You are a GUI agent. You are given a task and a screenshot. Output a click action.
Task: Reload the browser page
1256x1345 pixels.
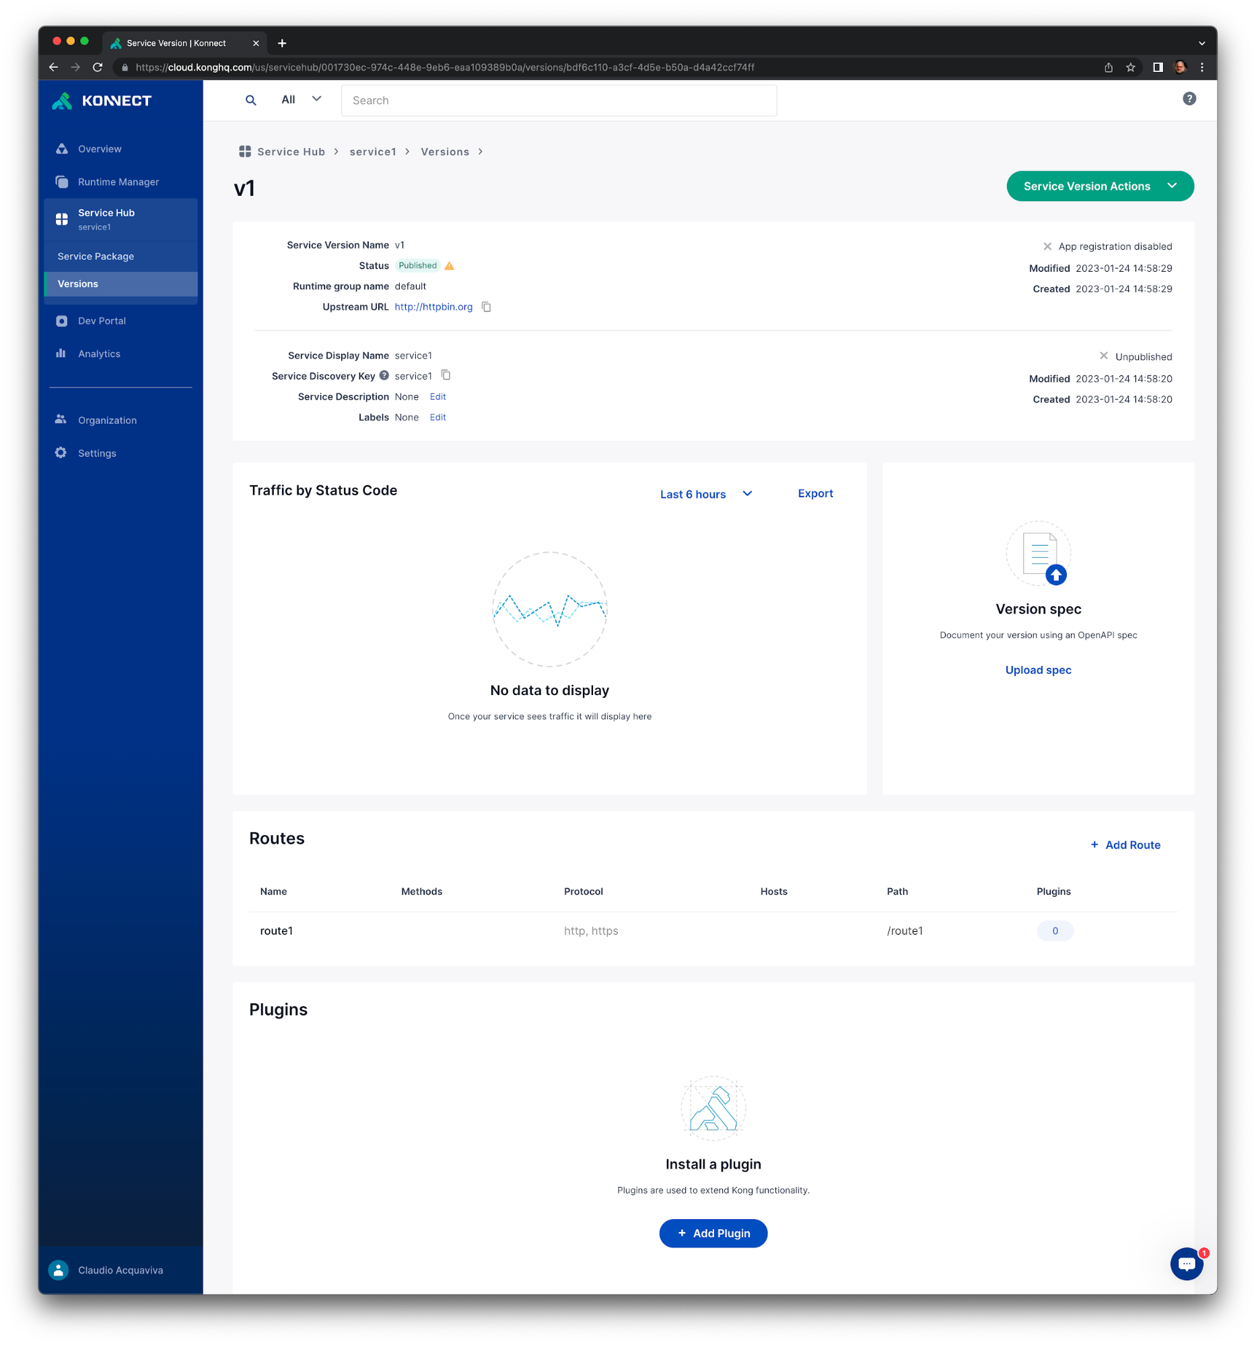pyautogui.click(x=98, y=67)
